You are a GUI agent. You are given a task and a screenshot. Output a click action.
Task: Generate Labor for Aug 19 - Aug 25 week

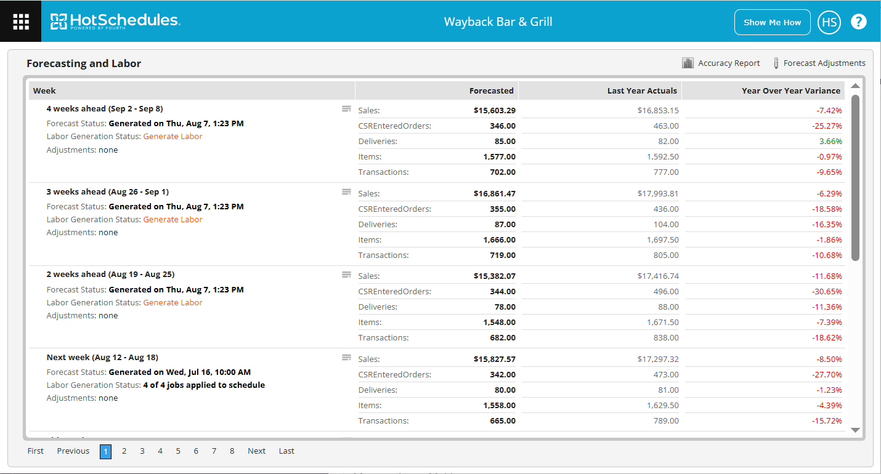tap(173, 303)
